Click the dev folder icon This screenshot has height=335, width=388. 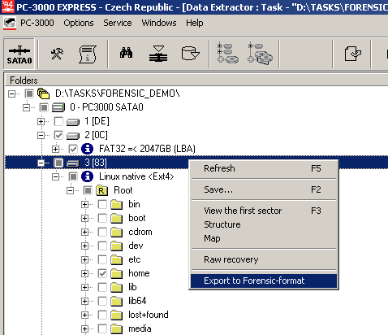tap(117, 246)
